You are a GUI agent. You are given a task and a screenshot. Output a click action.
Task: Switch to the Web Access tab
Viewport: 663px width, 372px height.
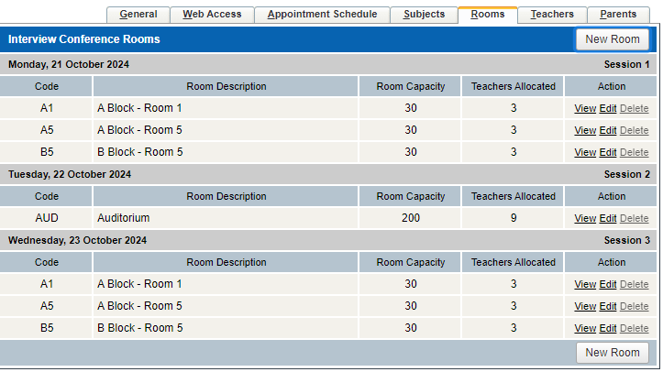point(212,15)
